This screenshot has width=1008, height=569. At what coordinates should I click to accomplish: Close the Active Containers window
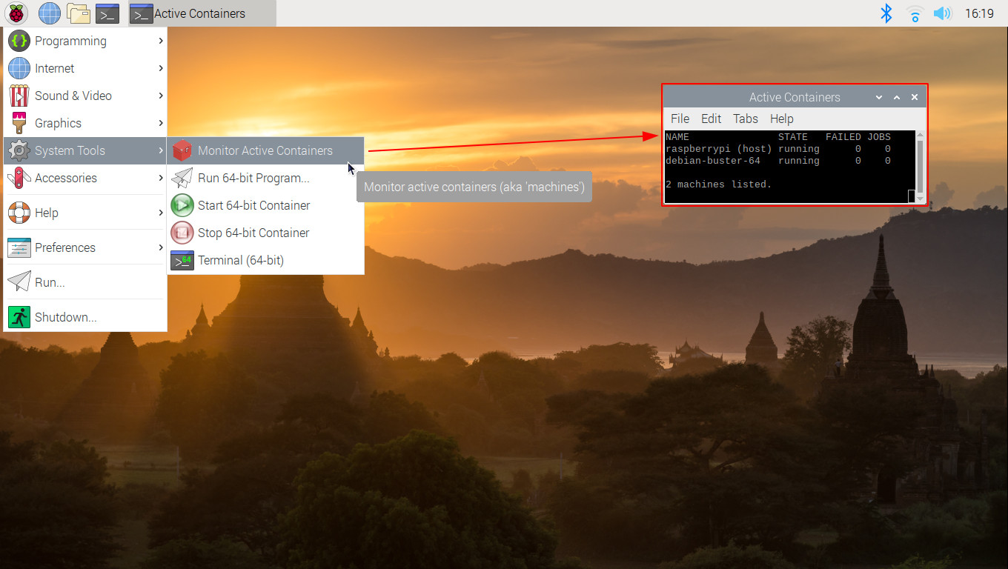coord(915,97)
